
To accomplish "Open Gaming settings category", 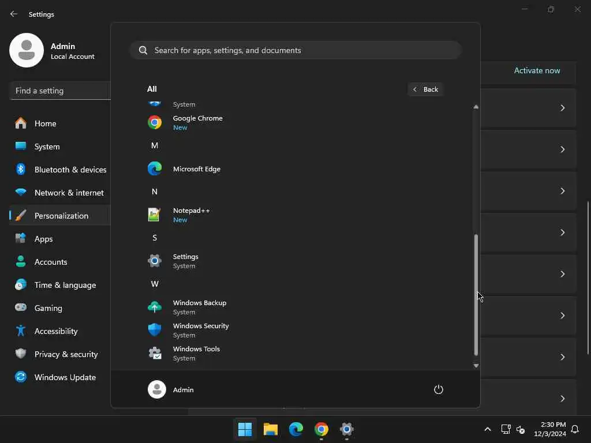I will (x=60, y=308).
